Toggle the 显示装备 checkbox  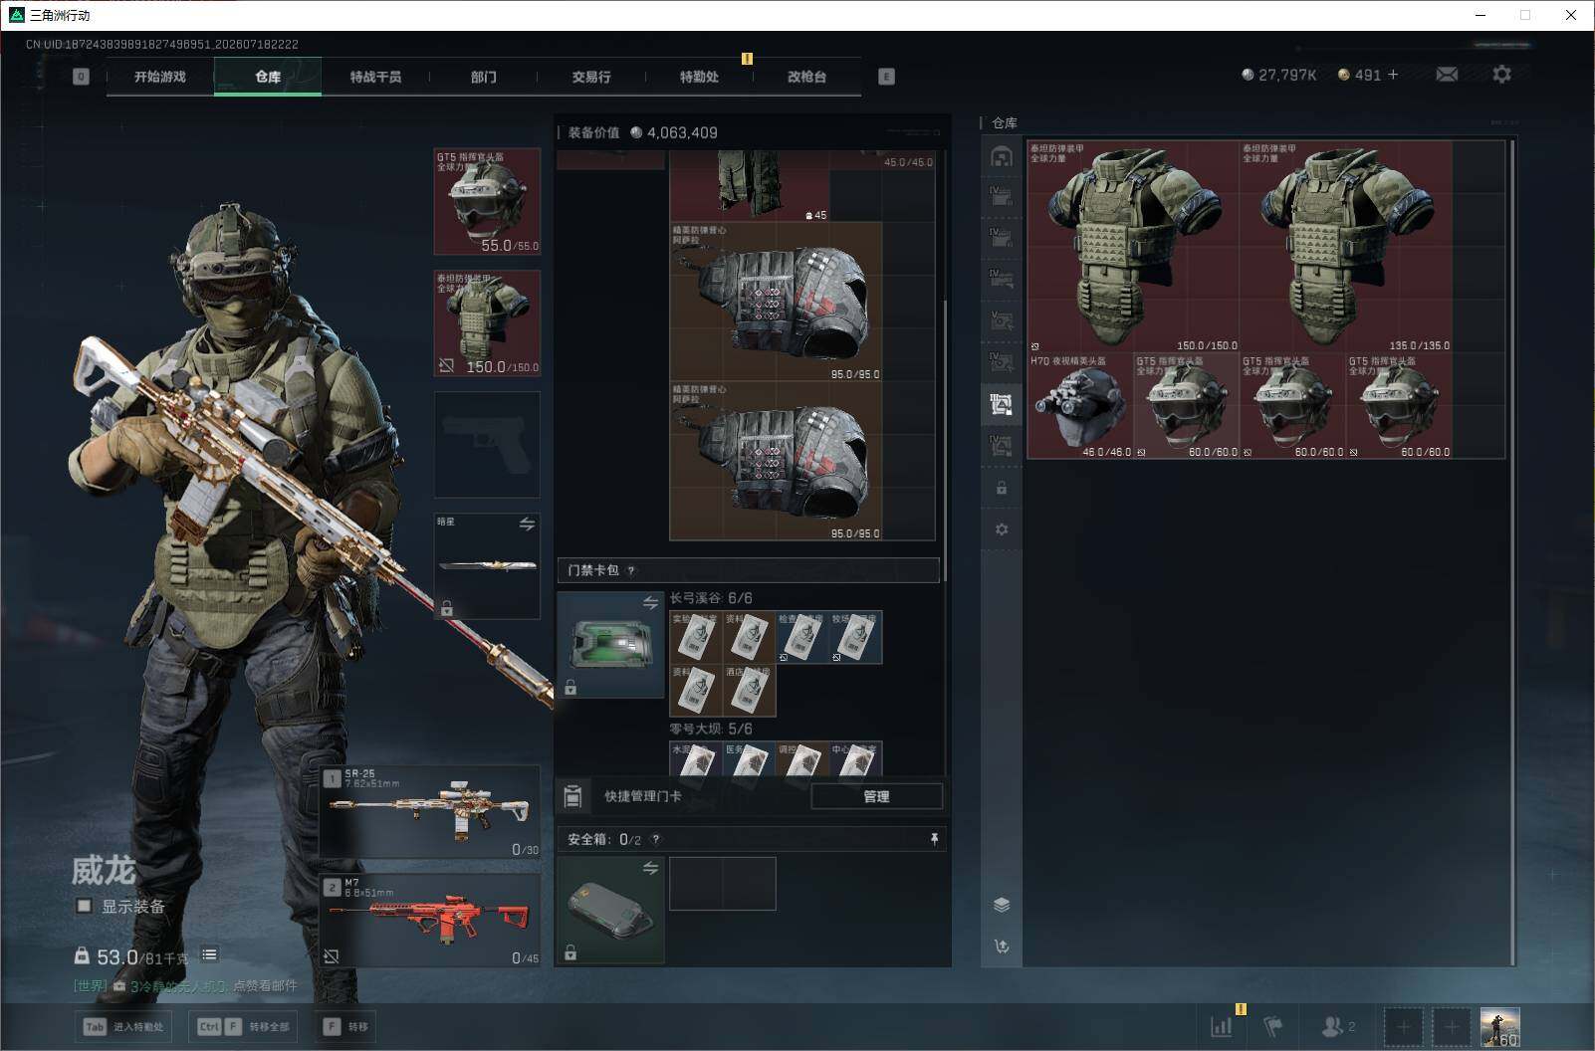tap(85, 907)
